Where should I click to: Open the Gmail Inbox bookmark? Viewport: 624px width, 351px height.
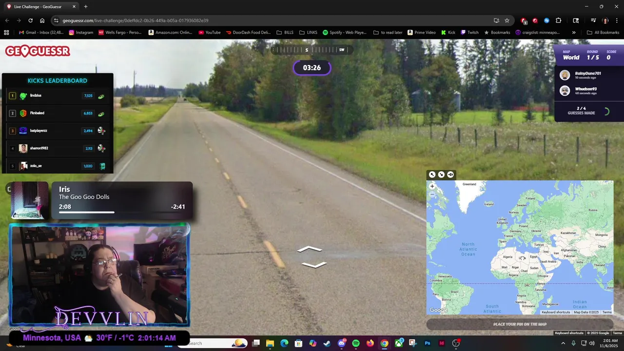[x=41, y=33]
